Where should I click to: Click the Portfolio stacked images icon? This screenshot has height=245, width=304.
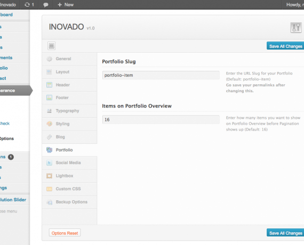pyautogui.click(x=49, y=150)
